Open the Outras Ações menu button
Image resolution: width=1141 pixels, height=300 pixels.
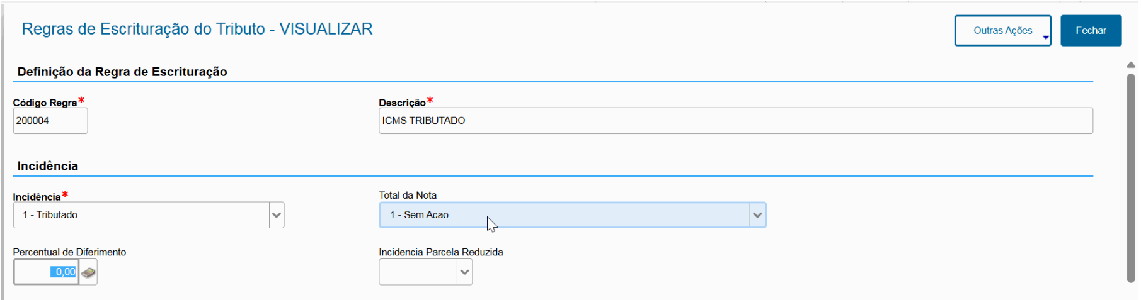tap(1002, 30)
